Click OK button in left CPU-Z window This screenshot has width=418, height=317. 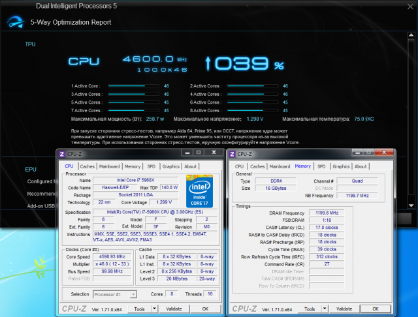[205, 309]
